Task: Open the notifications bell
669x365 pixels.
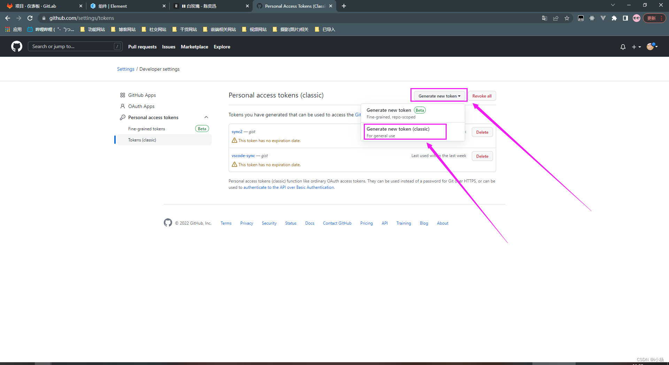Action: click(x=623, y=47)
